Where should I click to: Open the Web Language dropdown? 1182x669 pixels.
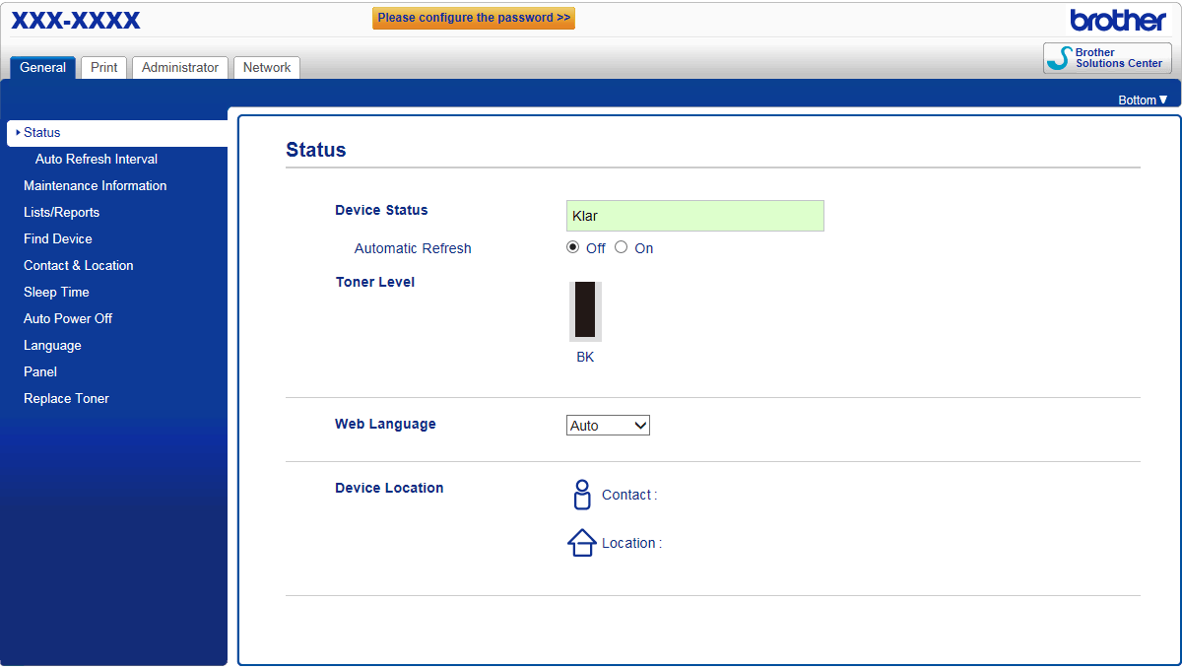[608, 426]
